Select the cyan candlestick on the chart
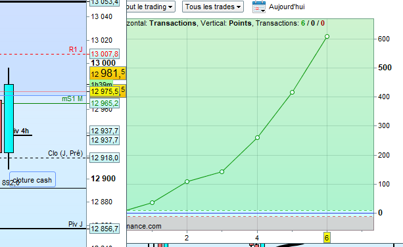403x247 pixels. point(9,118)
